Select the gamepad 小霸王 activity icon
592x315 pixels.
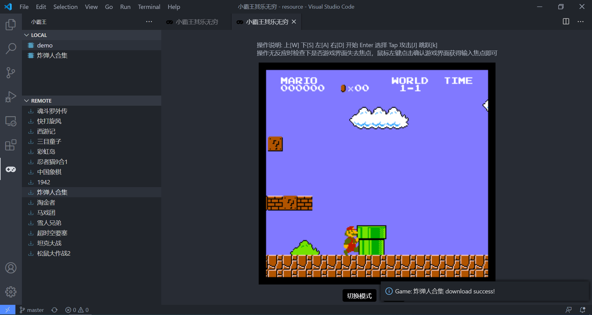click(x=11, y=169)
